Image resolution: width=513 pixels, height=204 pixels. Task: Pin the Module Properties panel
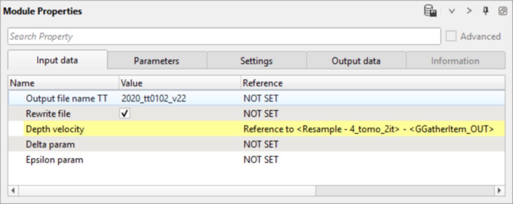point(486,11)
